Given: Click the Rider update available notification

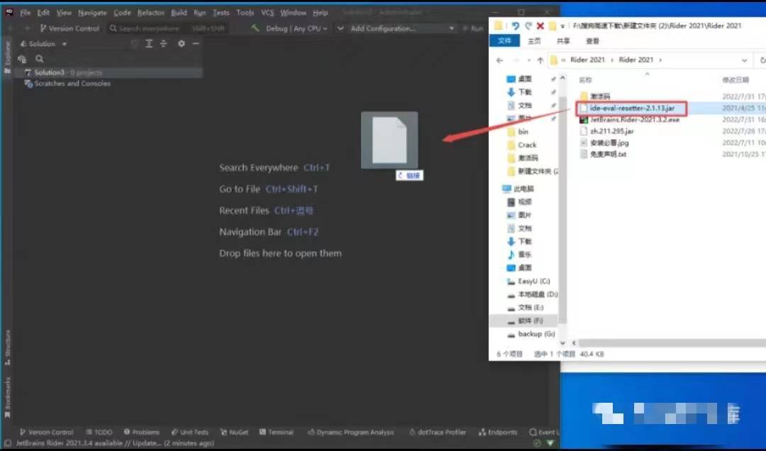Looking at the screenshot, I should point(116,444).
